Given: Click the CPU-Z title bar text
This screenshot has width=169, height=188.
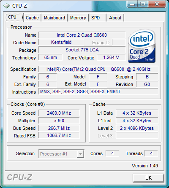Looking at the screenshot, I should click(x=19, y=6).
